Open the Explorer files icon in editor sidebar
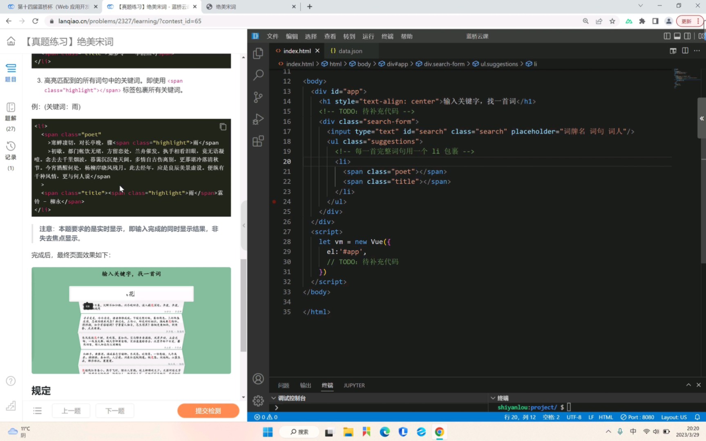 (x=258, y=53)
